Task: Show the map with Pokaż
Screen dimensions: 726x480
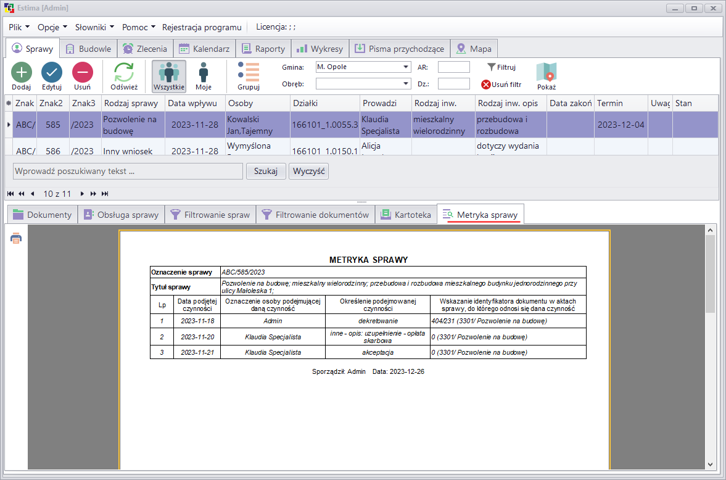Action: point(547,76)
